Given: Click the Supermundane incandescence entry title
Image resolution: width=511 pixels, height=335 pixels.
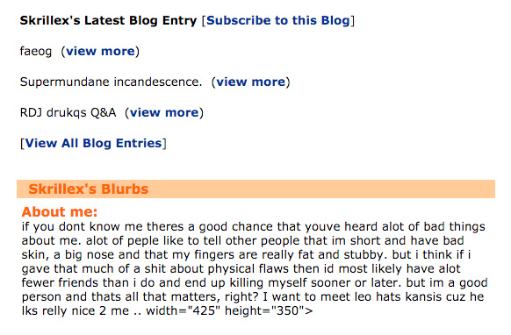Looking at the screenshot, I should pyautogui.click(x=111, y=82).
